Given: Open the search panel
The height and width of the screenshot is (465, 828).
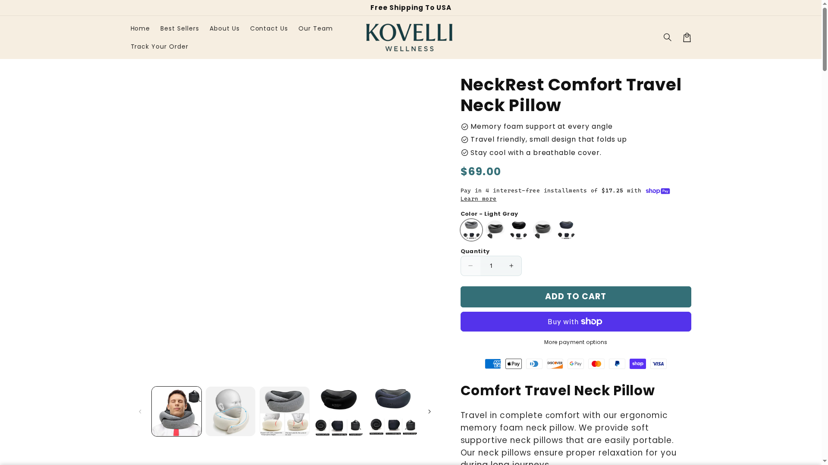Looking at the screenshot, I should coord(667,37).
